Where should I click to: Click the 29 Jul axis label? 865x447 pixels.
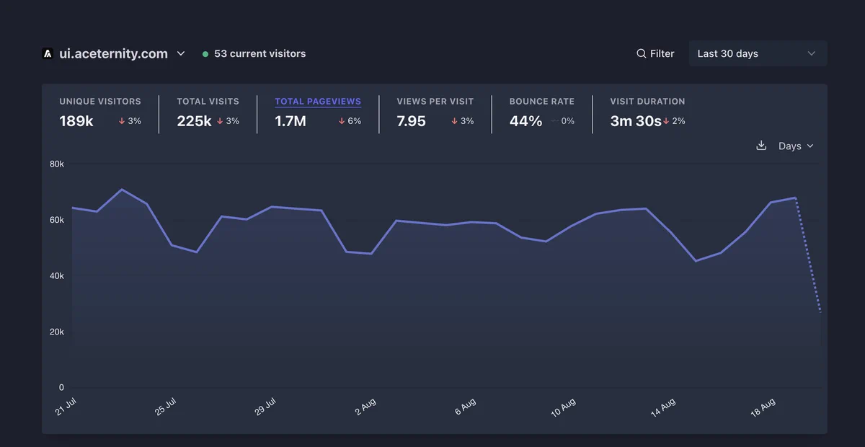point(265,407)
